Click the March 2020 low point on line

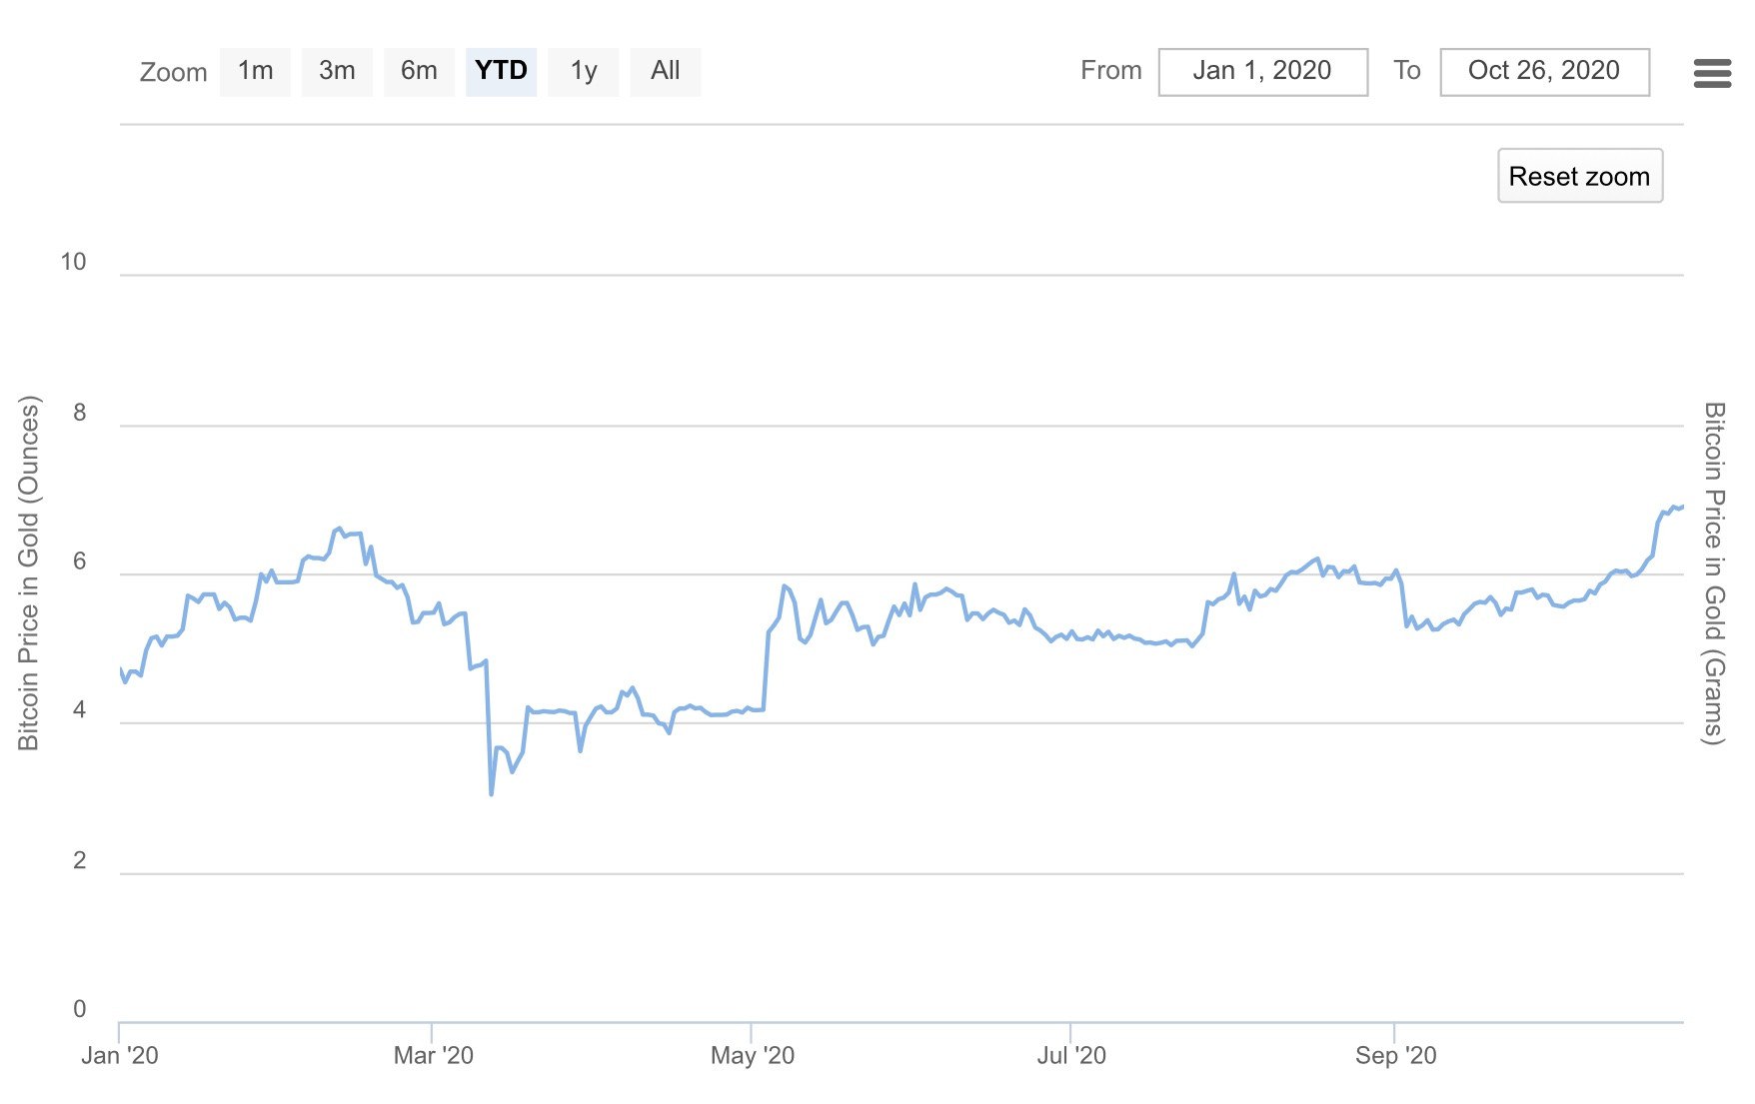tap(492, 794)
